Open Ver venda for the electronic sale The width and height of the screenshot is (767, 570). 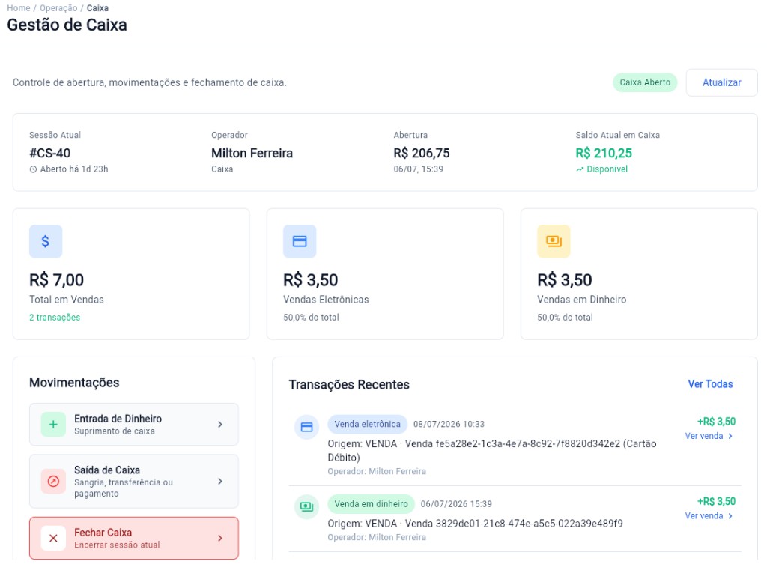tap(709, 436)
